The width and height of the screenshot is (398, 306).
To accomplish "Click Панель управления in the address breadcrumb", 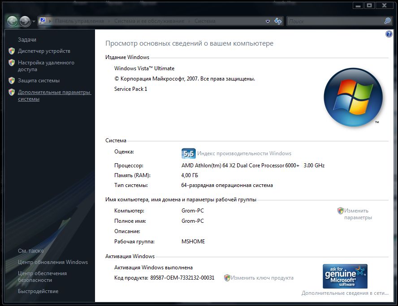I will pyautogui.click(x=79, y=21).
